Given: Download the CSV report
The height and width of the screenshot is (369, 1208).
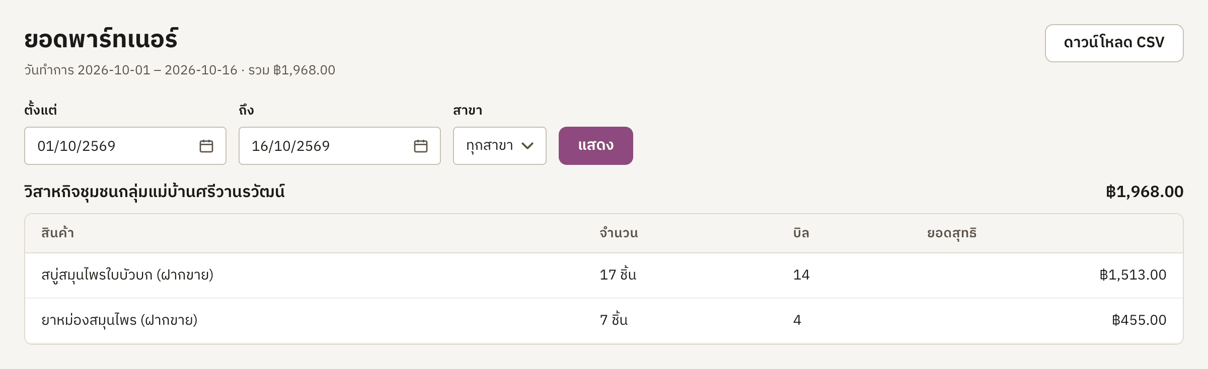Looking at the screenshot, I should pos(1114,43).
